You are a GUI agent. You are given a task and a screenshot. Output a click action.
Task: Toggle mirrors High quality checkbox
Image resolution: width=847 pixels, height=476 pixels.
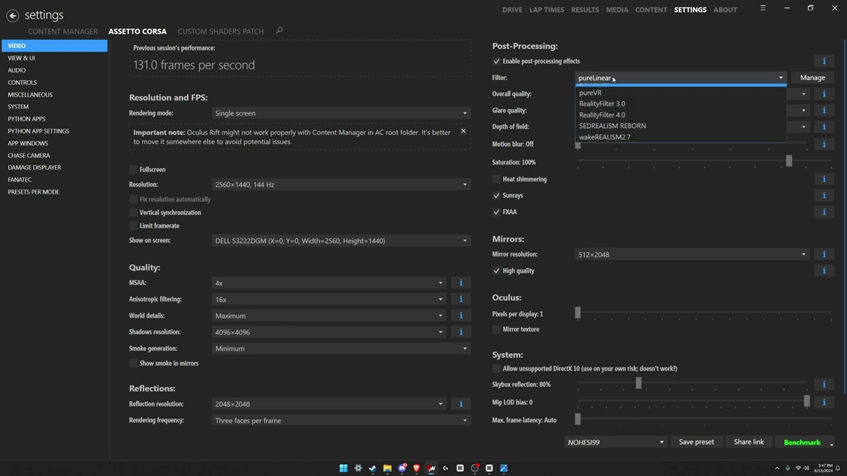tap(496, 271)
